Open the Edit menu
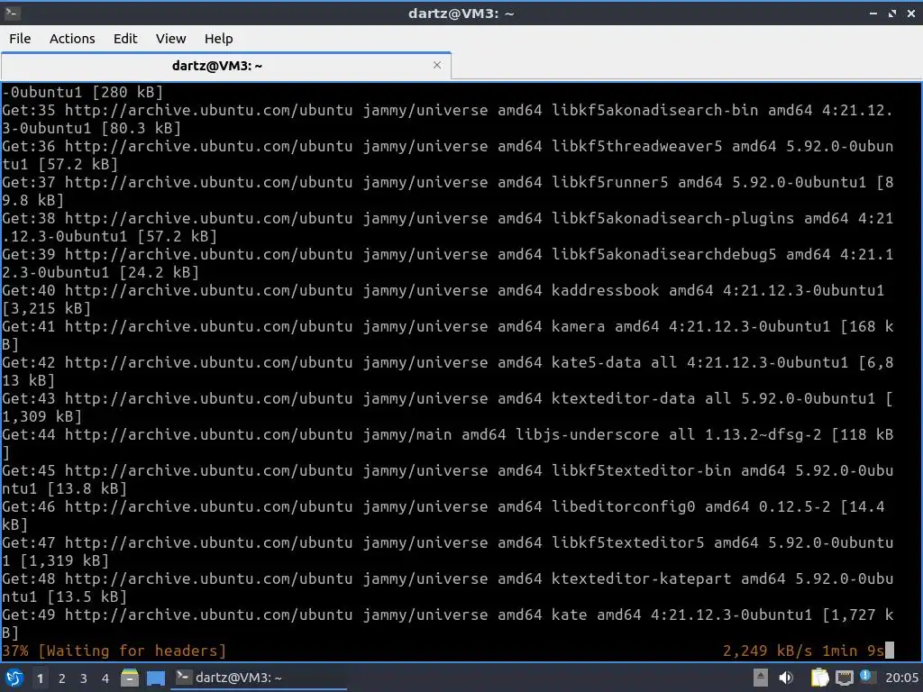Image resolution: width=923 pixels, height=692 pixels. coord(124,38)
